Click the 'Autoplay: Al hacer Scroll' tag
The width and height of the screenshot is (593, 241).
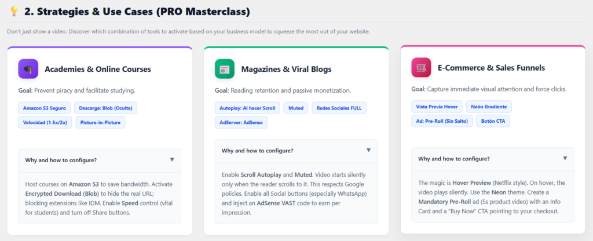[248, 108]
